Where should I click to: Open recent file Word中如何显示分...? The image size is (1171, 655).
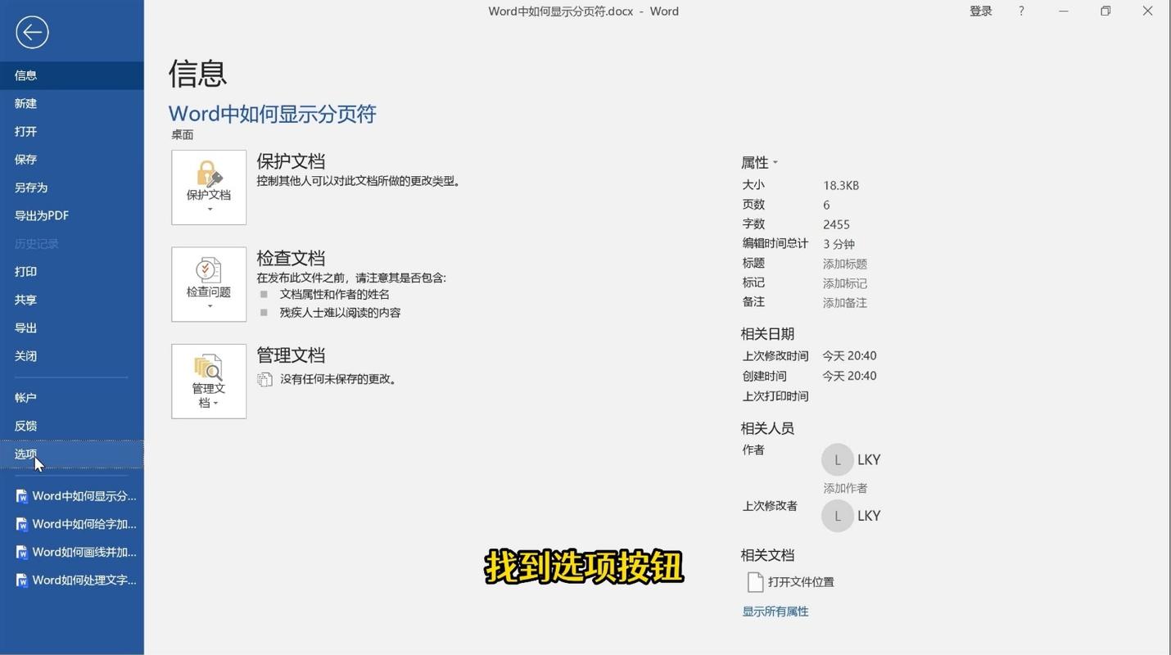click(72, 496)
